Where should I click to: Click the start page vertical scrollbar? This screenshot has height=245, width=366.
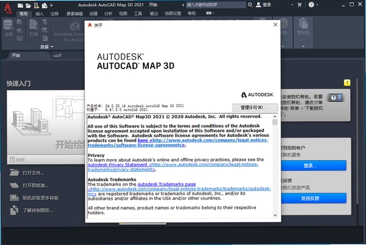coord(357,142)
